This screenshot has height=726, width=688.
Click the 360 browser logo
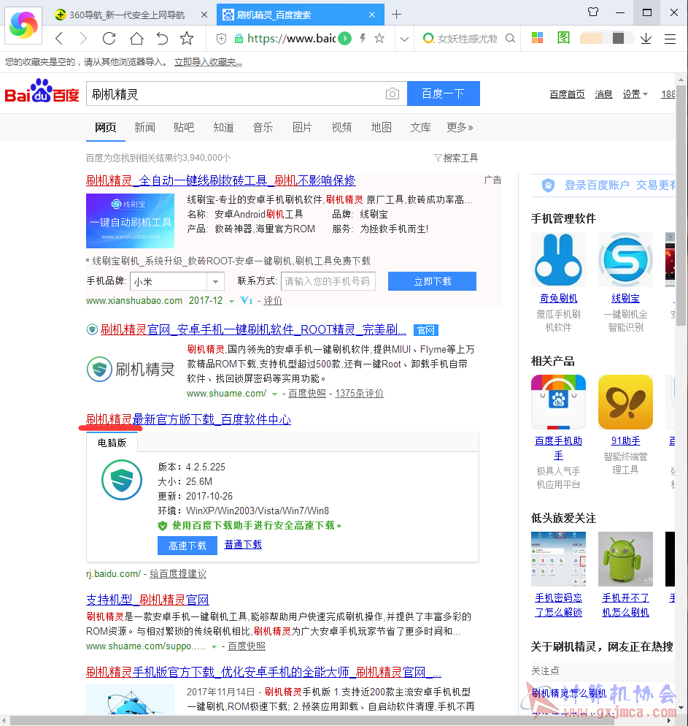(24, 25)
